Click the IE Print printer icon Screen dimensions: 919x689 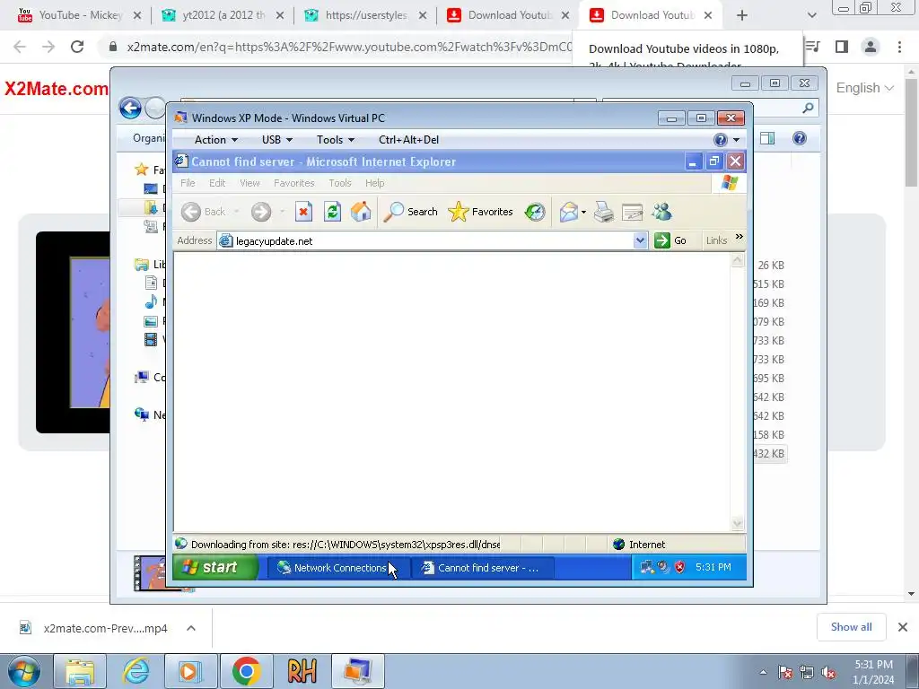(604, 212)
